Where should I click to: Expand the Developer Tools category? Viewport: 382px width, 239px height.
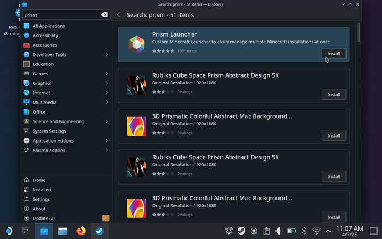click(106, 54)
